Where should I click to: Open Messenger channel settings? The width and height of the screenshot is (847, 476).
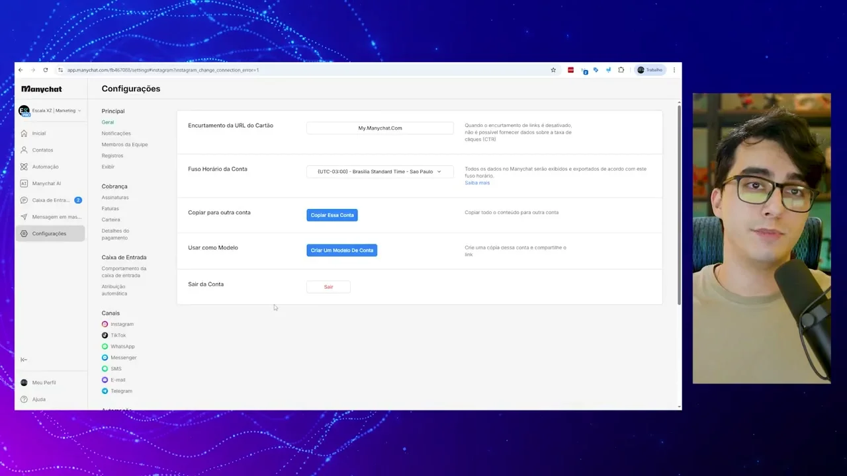click(119, 358)
